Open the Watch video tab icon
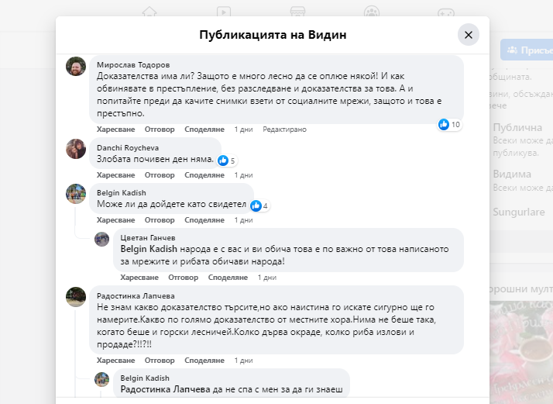The width and height of the screenshot is (553, 404). 223,12
